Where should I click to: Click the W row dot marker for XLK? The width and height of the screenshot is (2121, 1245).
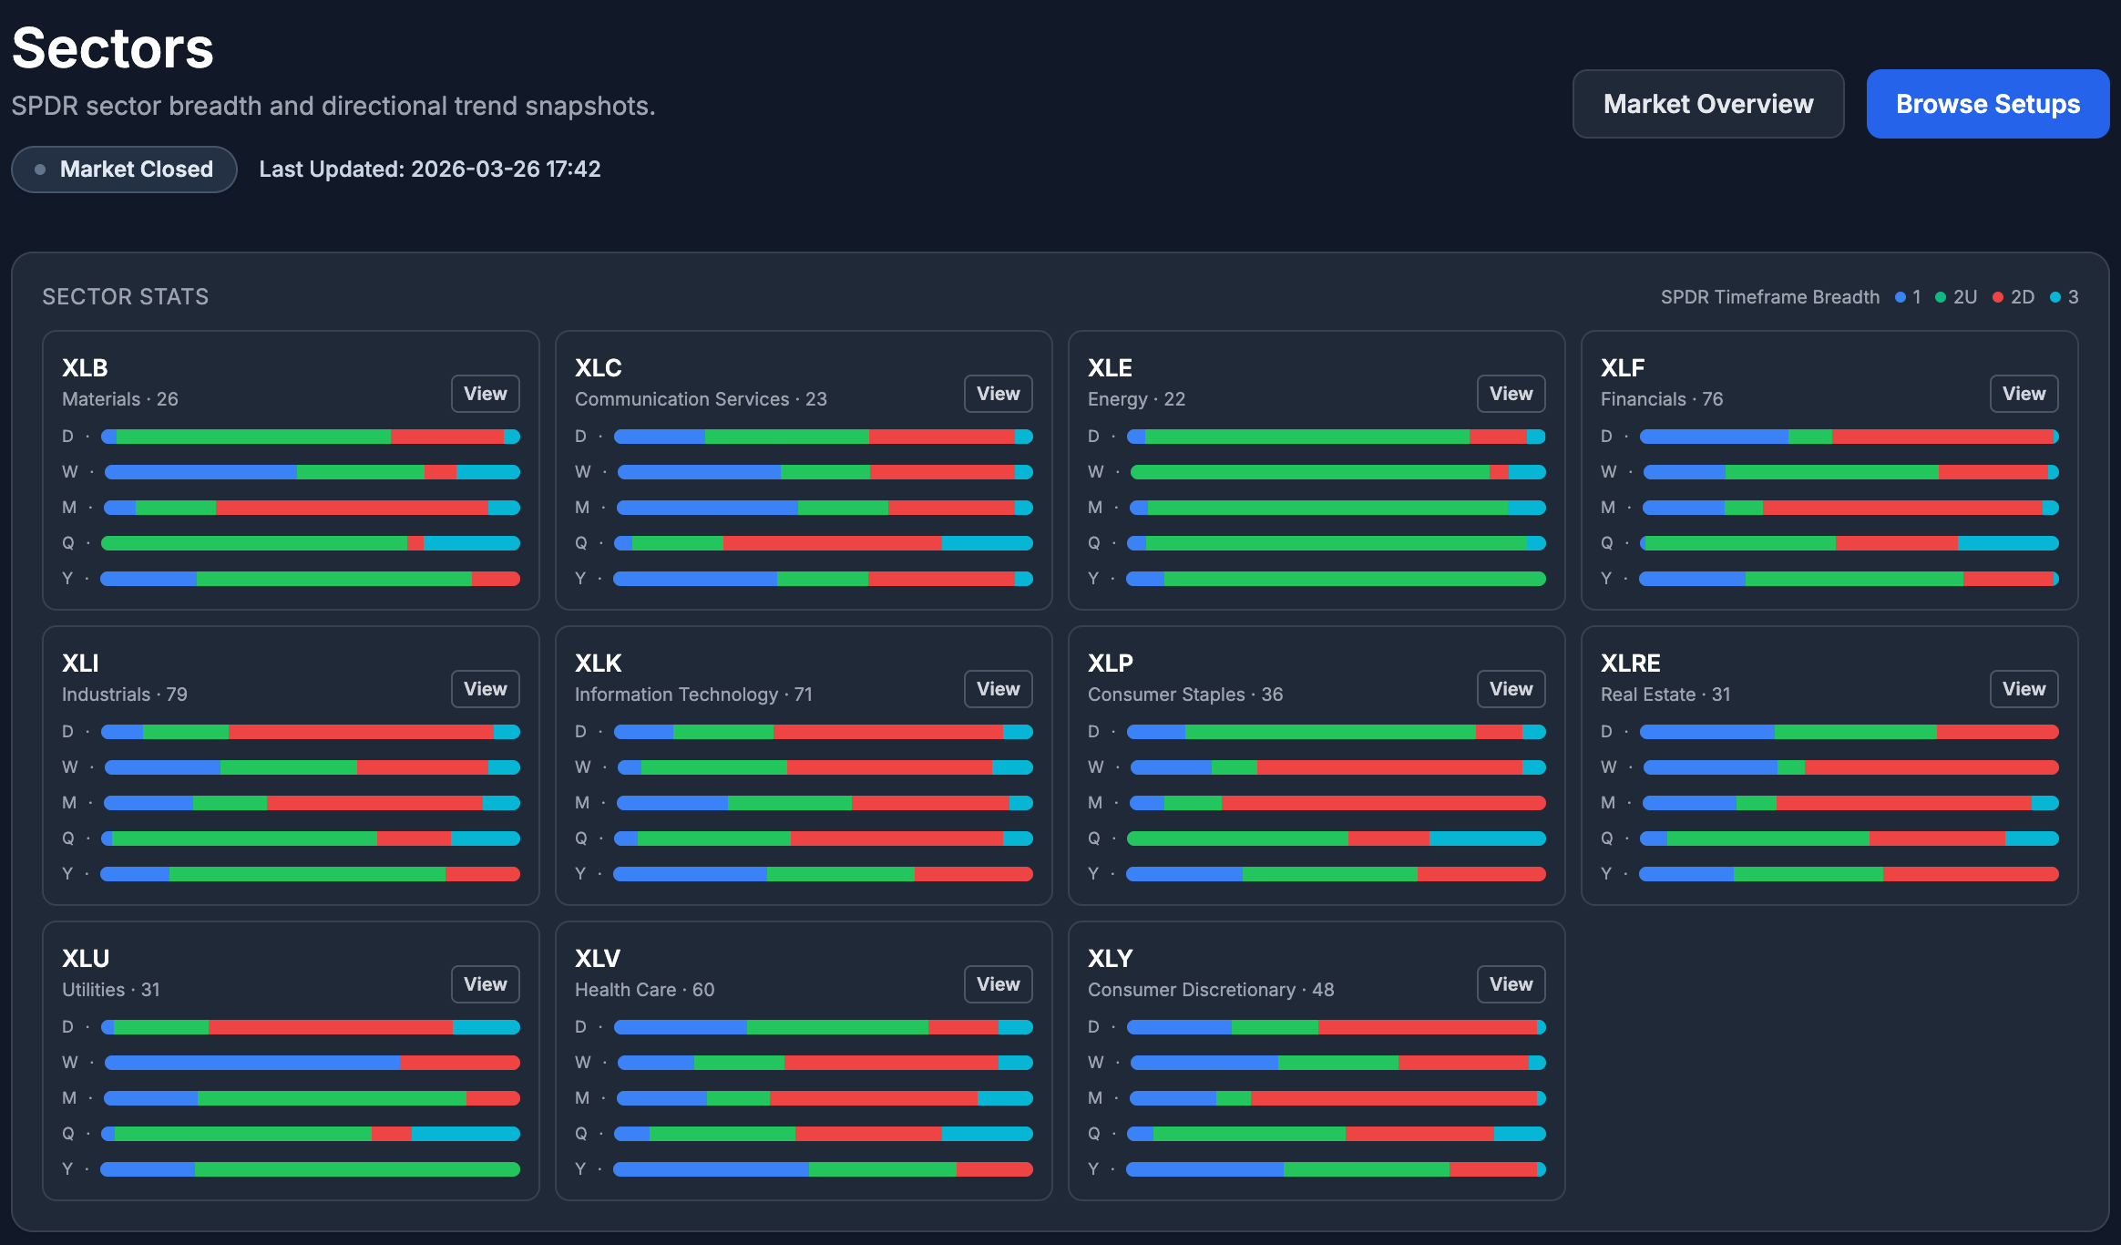602,767
